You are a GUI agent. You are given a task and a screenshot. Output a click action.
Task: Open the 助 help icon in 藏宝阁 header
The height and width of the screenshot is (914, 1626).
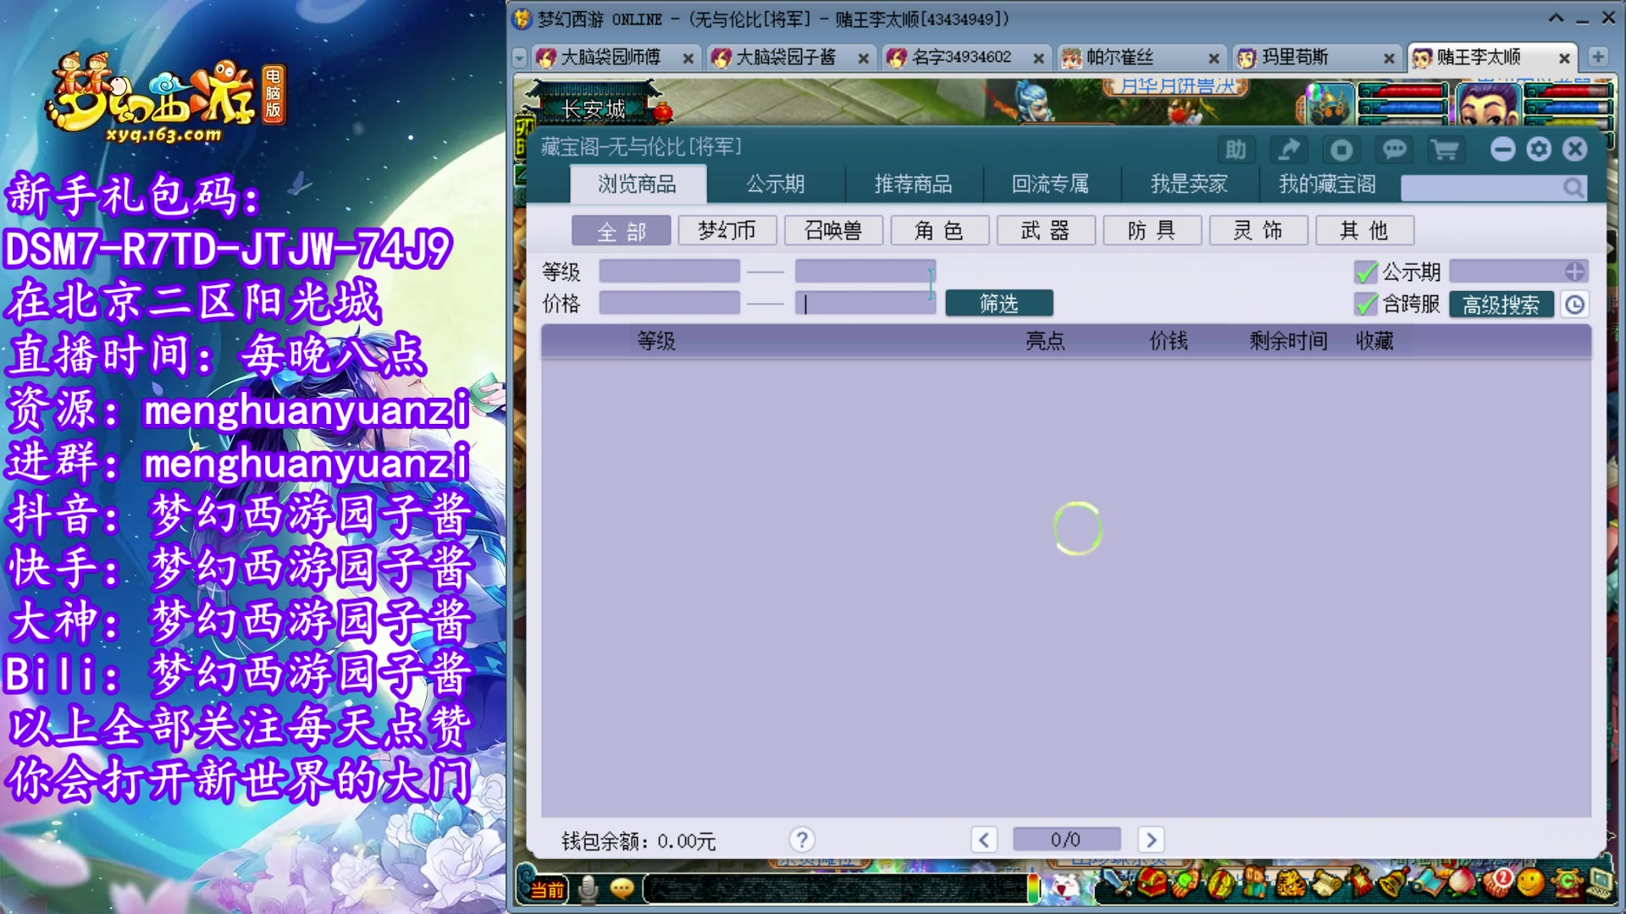1236,150
